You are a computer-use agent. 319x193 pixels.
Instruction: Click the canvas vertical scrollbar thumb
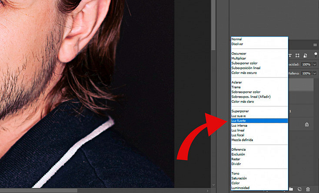pyautogui.click(x=213, y=25)
